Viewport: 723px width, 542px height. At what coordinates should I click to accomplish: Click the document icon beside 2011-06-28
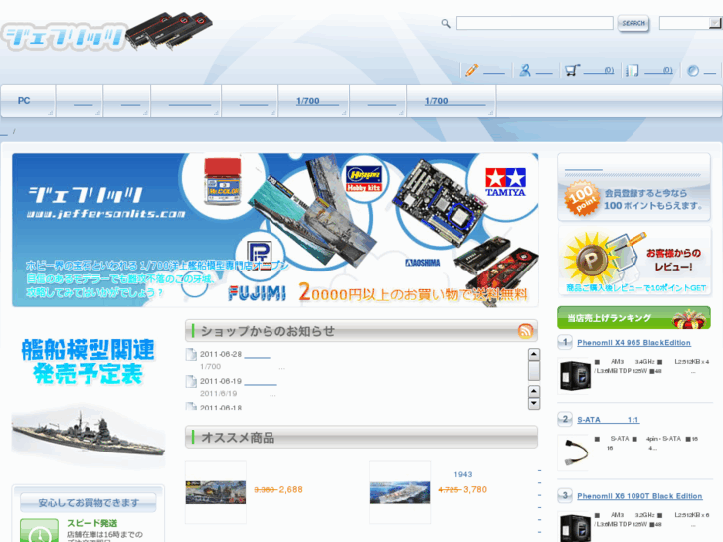coord(191,354)
